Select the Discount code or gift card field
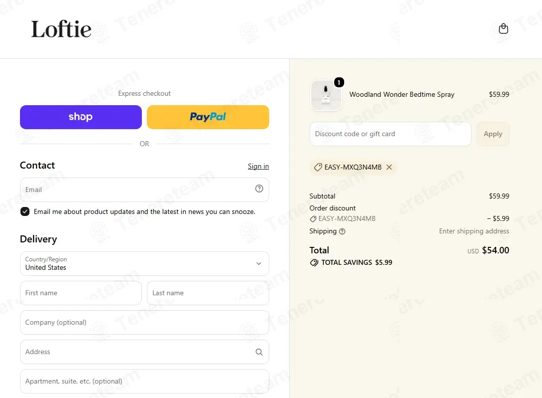542x398 pixels. [390, 134]
